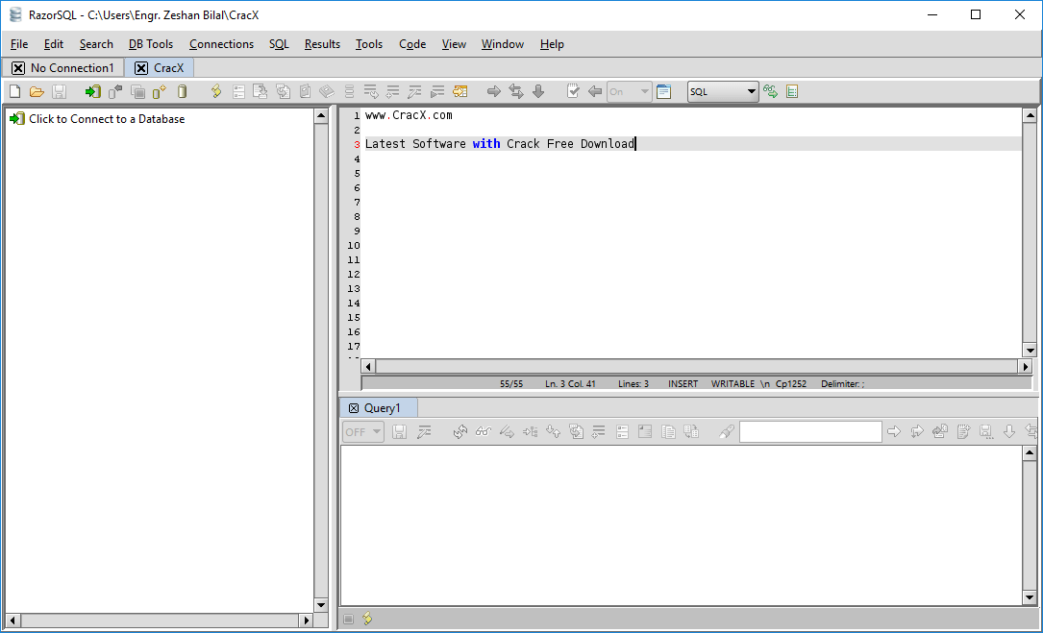Click the lines with pencil main toolbar icon
Viewport: 1043px width, 633px height.
[415, 92]
